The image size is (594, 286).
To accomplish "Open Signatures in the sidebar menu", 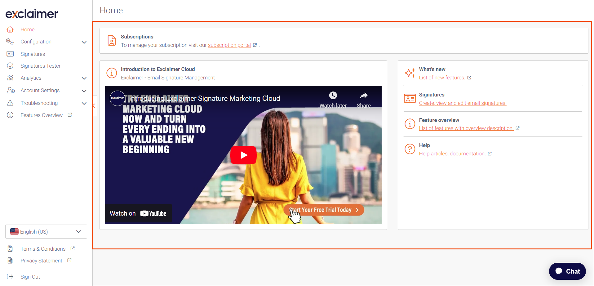I will (x=33, y=54).
